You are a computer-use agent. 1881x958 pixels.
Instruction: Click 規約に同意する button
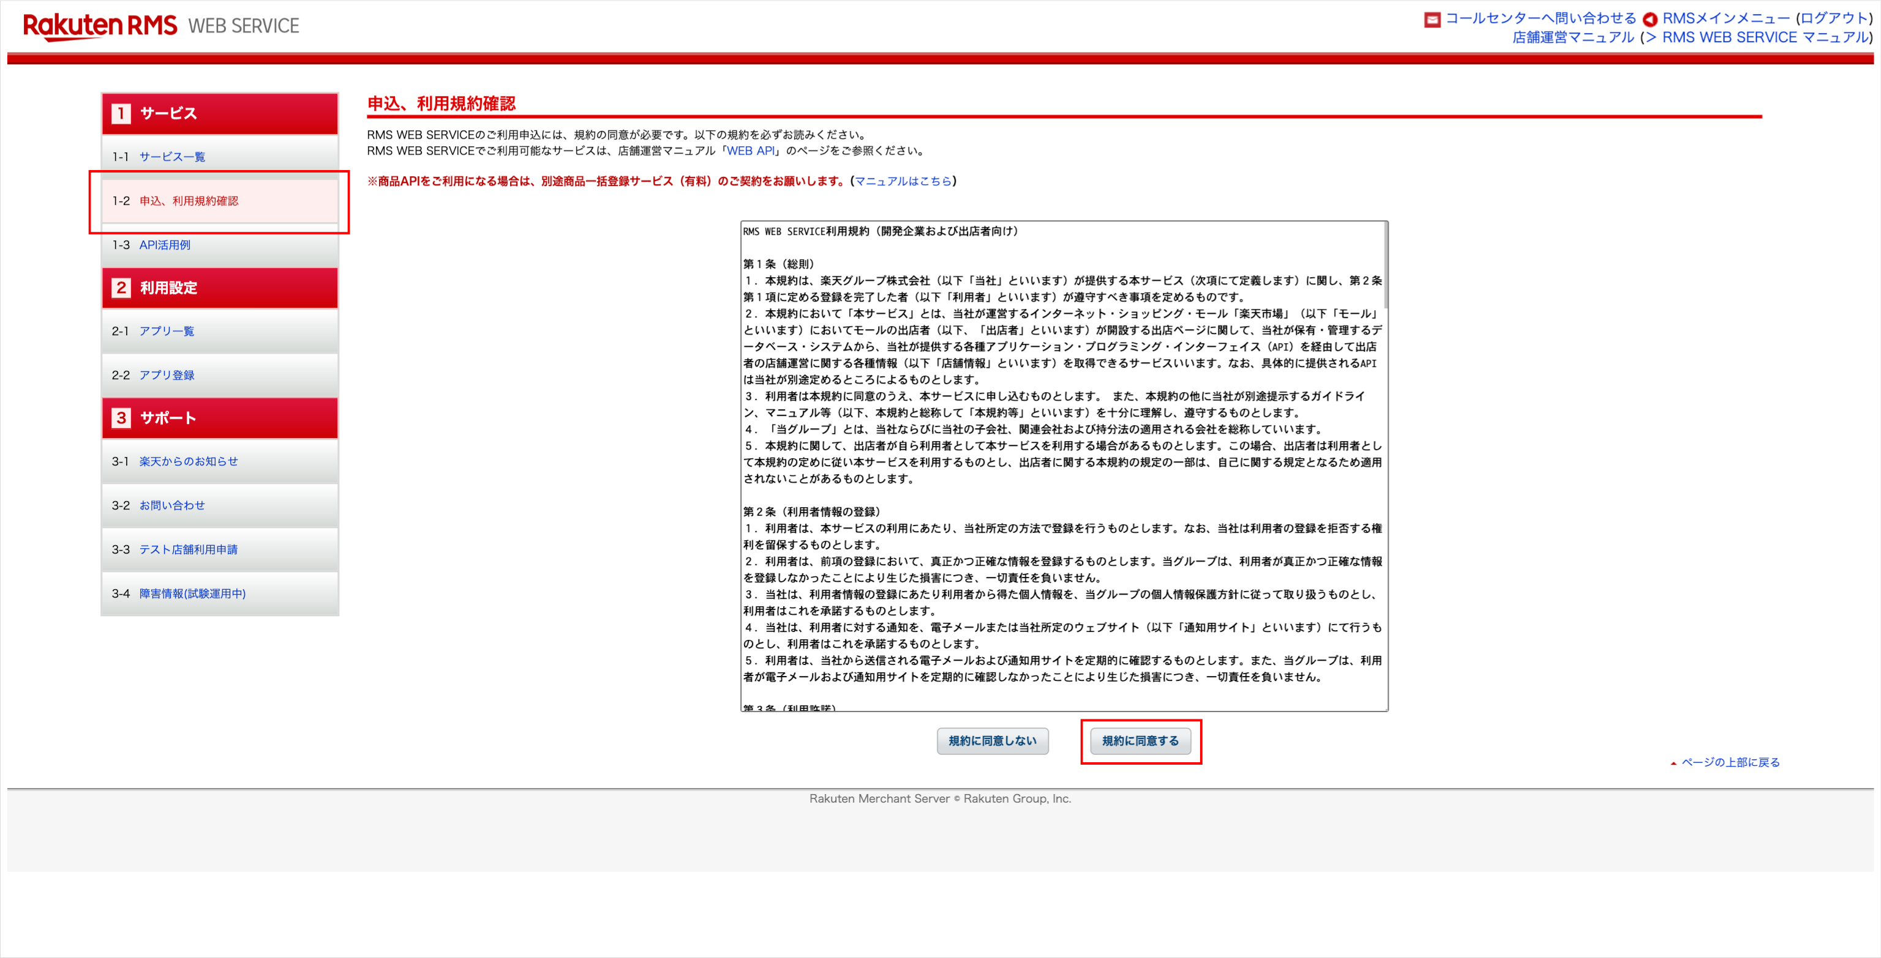[x=1141, y=741]
